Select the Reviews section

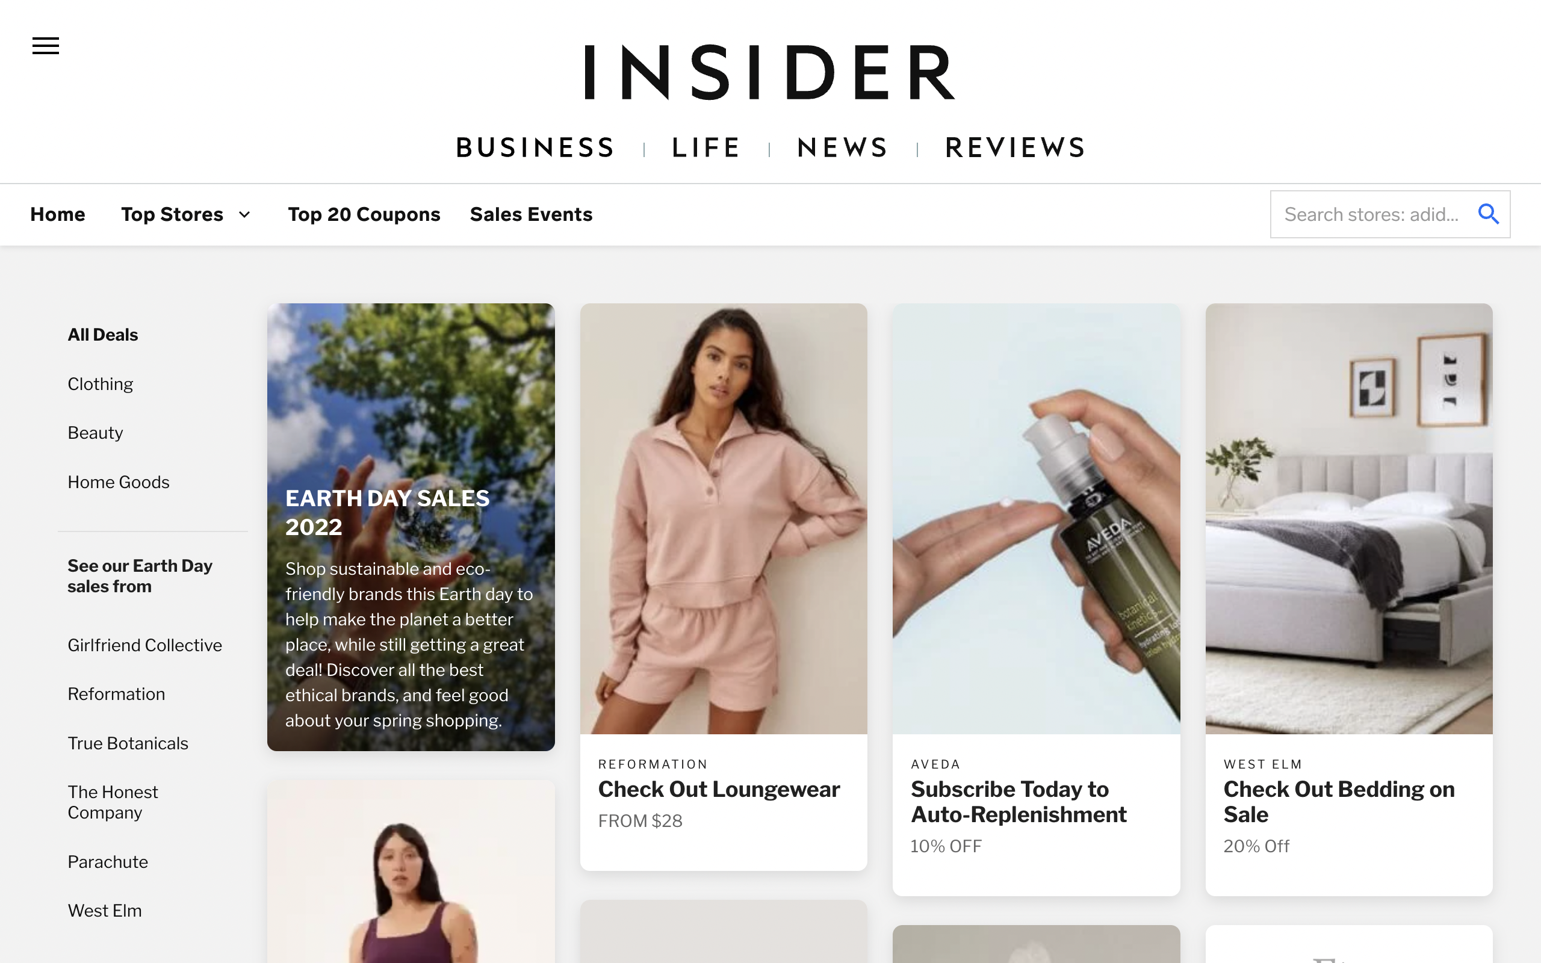coord(1015,148)
